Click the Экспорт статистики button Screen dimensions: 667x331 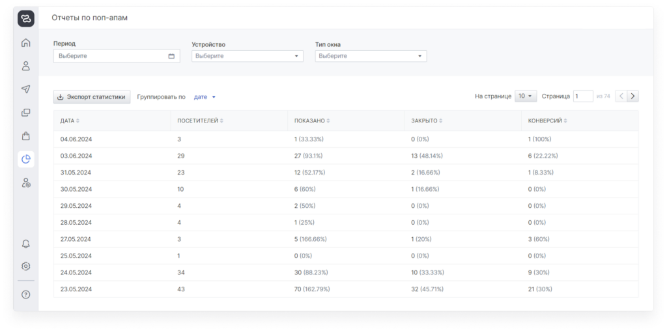[92, 97]
